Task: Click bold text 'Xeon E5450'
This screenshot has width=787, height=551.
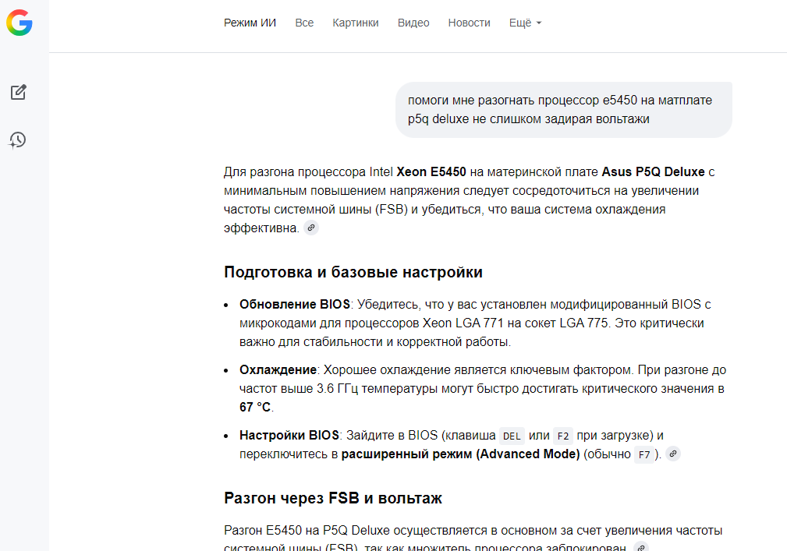Action: point(431,172)
